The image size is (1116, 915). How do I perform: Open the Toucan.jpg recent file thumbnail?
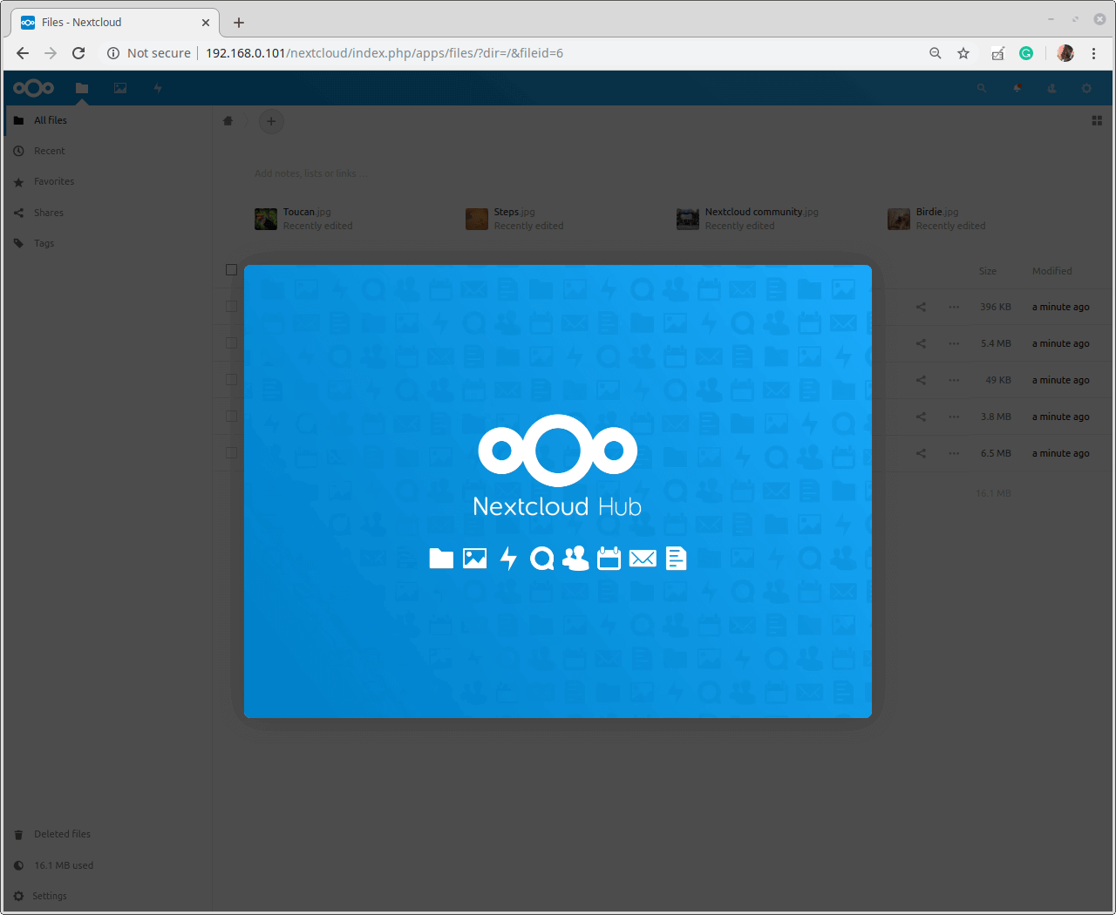click(x=266, y=219)
